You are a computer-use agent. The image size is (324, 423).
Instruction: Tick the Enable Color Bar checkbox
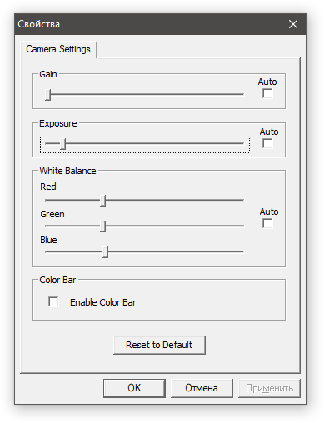[x=53, y=301]
